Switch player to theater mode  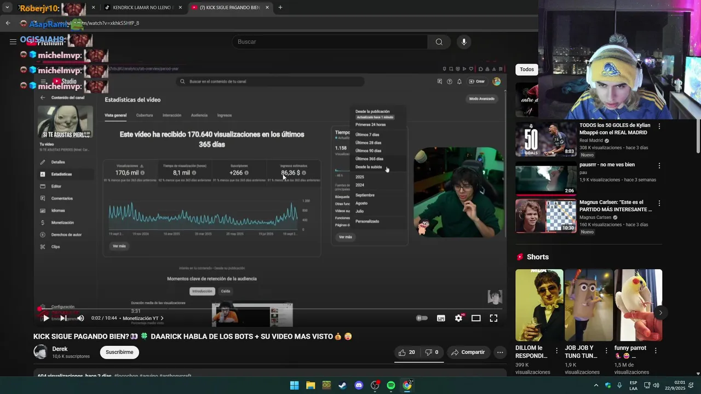476,318
